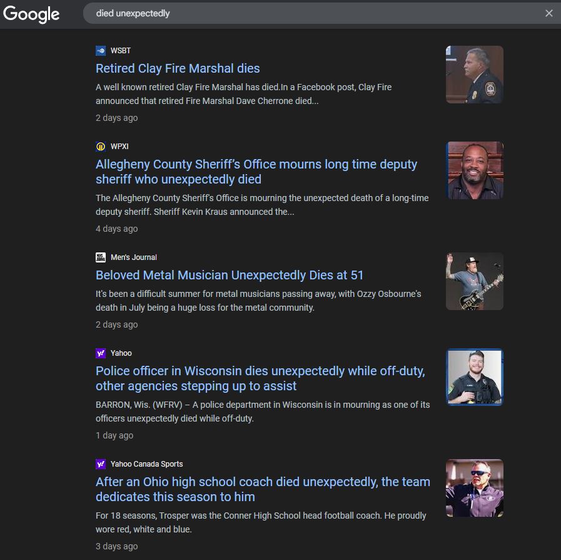The width and height of the screenshot is (561, 560).
Task: Click the snippet mentioning Sheriff Kevin Kraus
Action: 262,205
